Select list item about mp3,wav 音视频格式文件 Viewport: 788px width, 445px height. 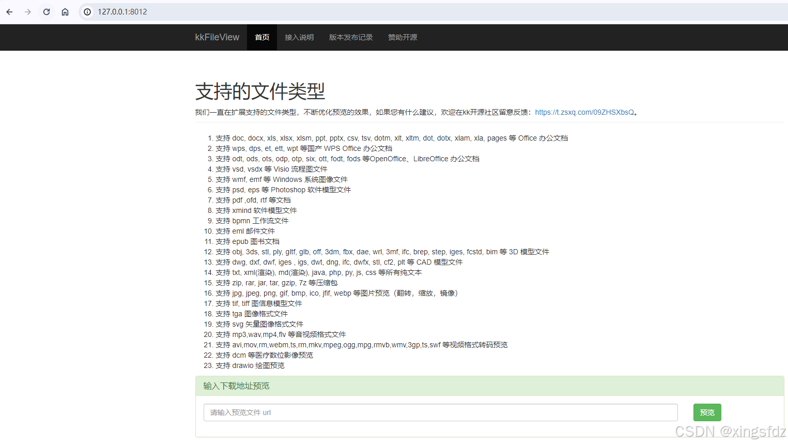(281, 334)
